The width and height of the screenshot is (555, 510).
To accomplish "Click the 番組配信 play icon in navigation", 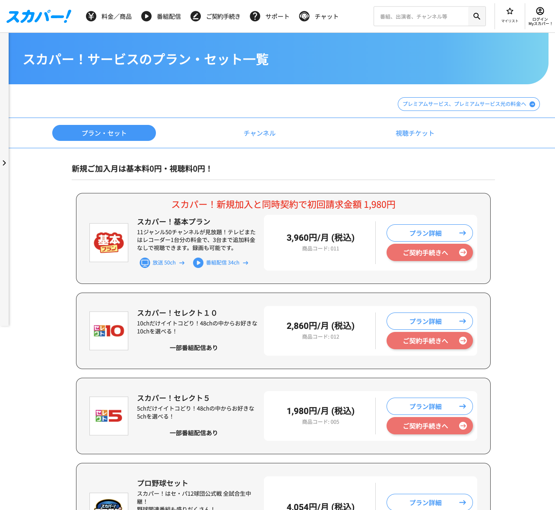I will point(146,16).
